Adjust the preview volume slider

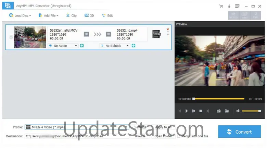251,111
